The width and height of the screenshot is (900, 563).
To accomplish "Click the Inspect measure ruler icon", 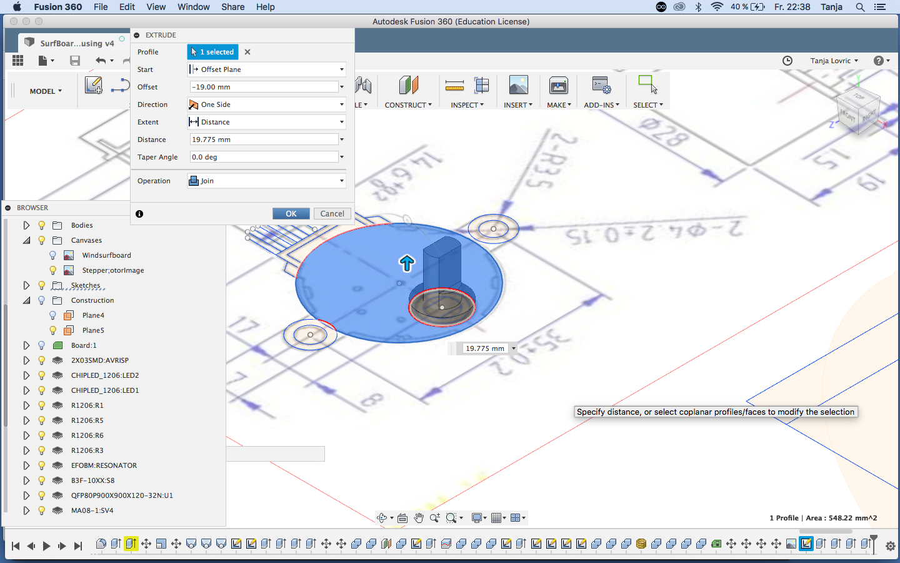I will coord(454,86).
